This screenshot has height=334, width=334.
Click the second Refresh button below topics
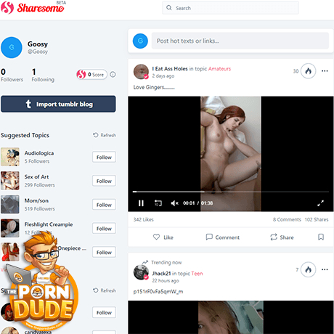tap(105, 290)
